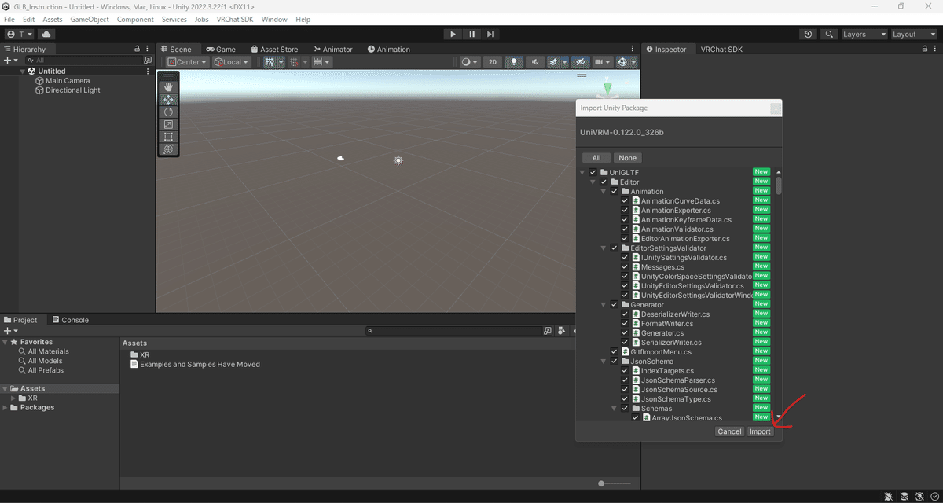Click the None button in import dialog

point(628,158)
